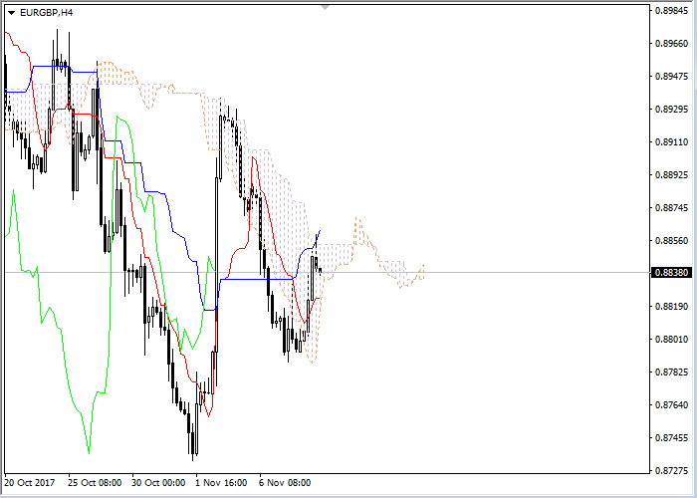Click the 0.89110 price level

(672, 142)
